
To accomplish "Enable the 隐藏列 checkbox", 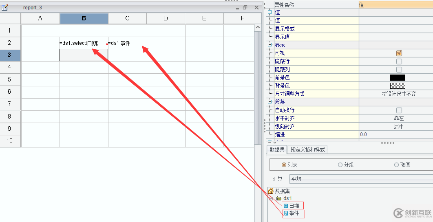I will click(399, 70).
